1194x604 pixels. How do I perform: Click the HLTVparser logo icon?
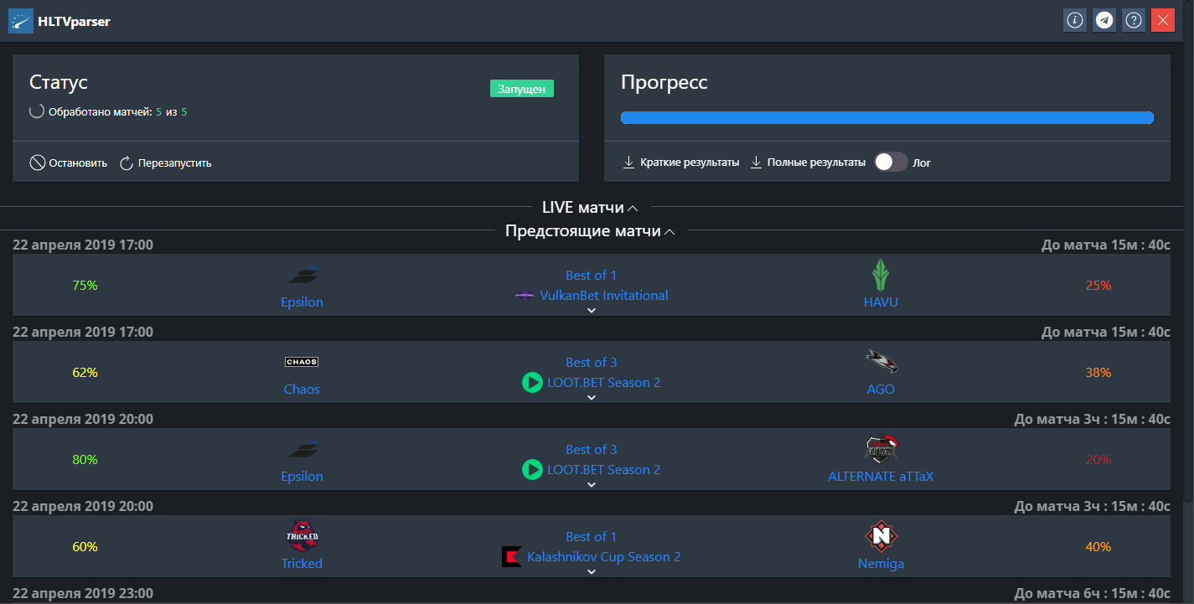pyautogui.click(x=21, y=21)
